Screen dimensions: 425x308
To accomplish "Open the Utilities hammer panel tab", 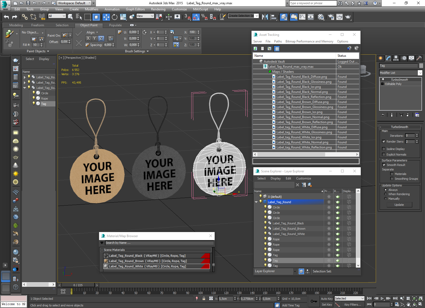I will [419, 58].
